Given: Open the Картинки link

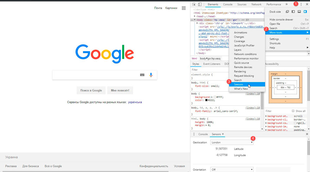Looking at the screenshot, I should tap(171, 8).
